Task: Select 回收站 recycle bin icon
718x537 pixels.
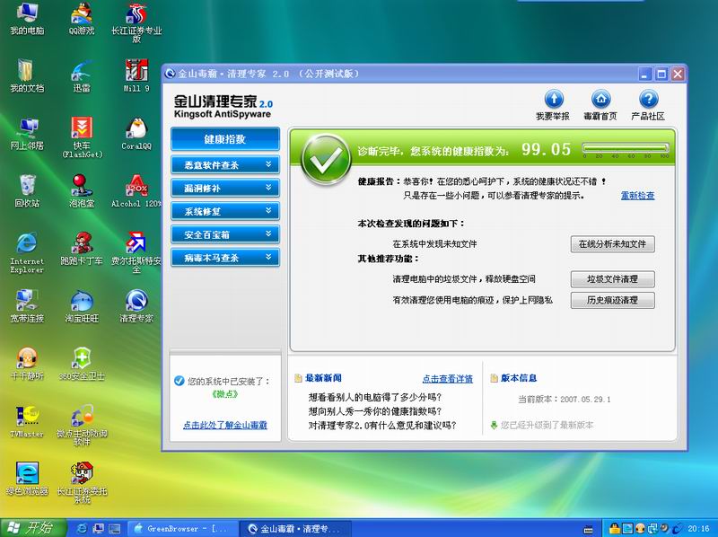Action: click(x=27, y=191)
